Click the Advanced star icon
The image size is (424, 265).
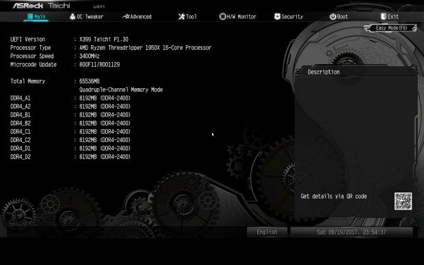[x=126, y=16]
